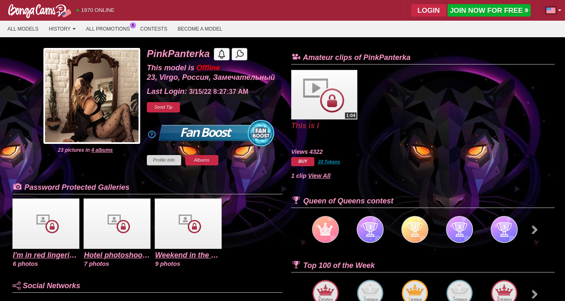The height and width of the screenshot is (301, 565).
Task: Click the share icon beside Social Networks
Action: [17, 286]
